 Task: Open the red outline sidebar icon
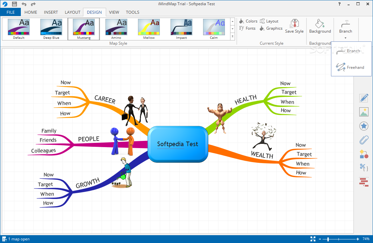[364, 182]
